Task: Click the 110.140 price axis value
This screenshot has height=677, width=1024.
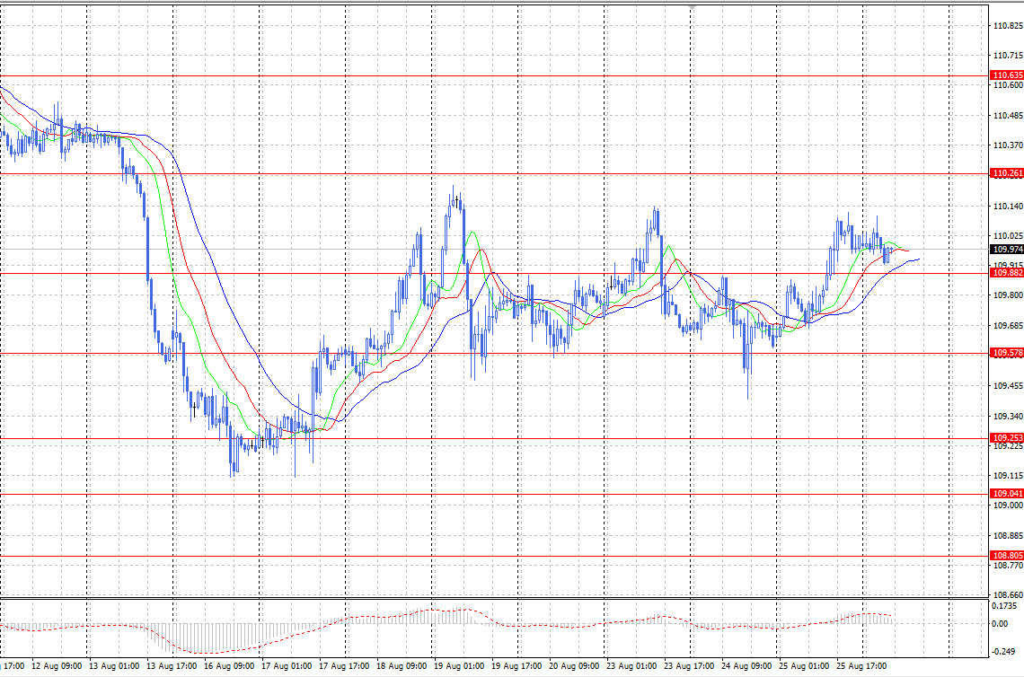Action: pos(1008,207)
